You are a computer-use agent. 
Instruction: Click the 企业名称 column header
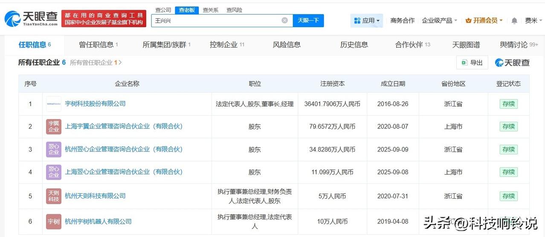click(x=127, y=84)
